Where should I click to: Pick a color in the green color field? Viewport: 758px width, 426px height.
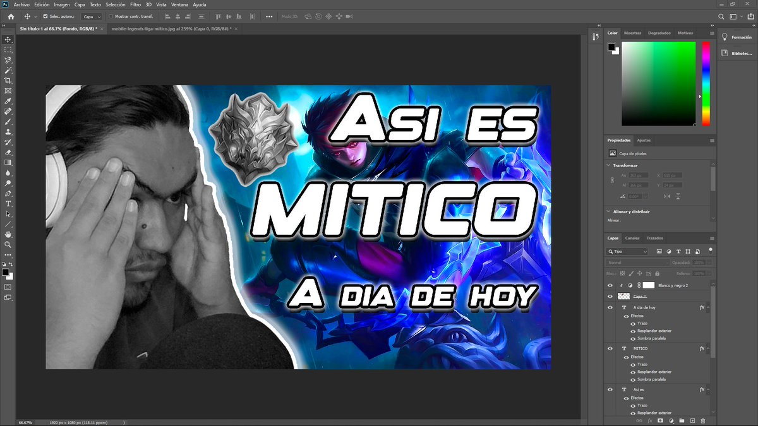click(x=658, y=83)
